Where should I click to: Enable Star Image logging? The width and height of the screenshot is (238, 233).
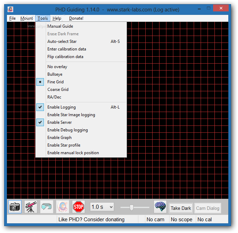[81, 115]
